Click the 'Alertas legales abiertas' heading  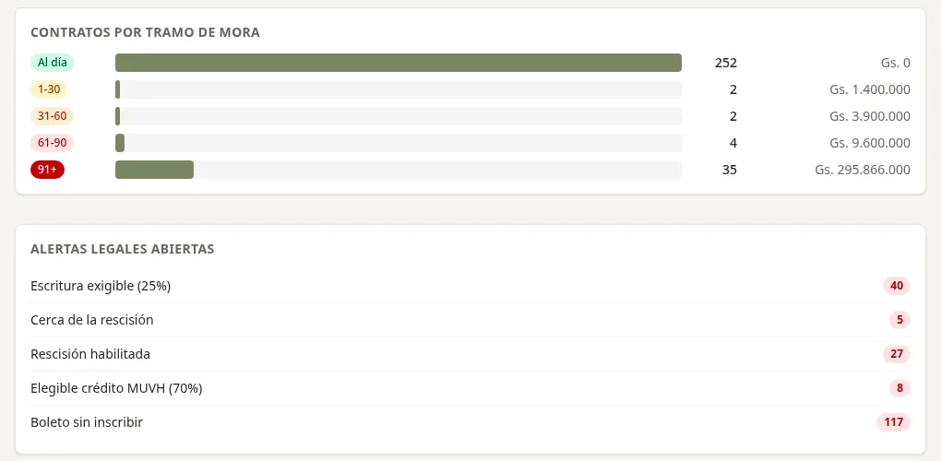pyautogui.click(x=123, y=249)
